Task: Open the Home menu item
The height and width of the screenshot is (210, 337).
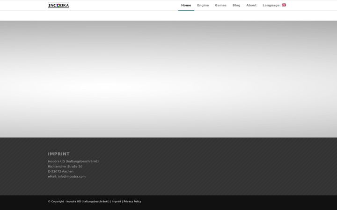Action: 186,5
